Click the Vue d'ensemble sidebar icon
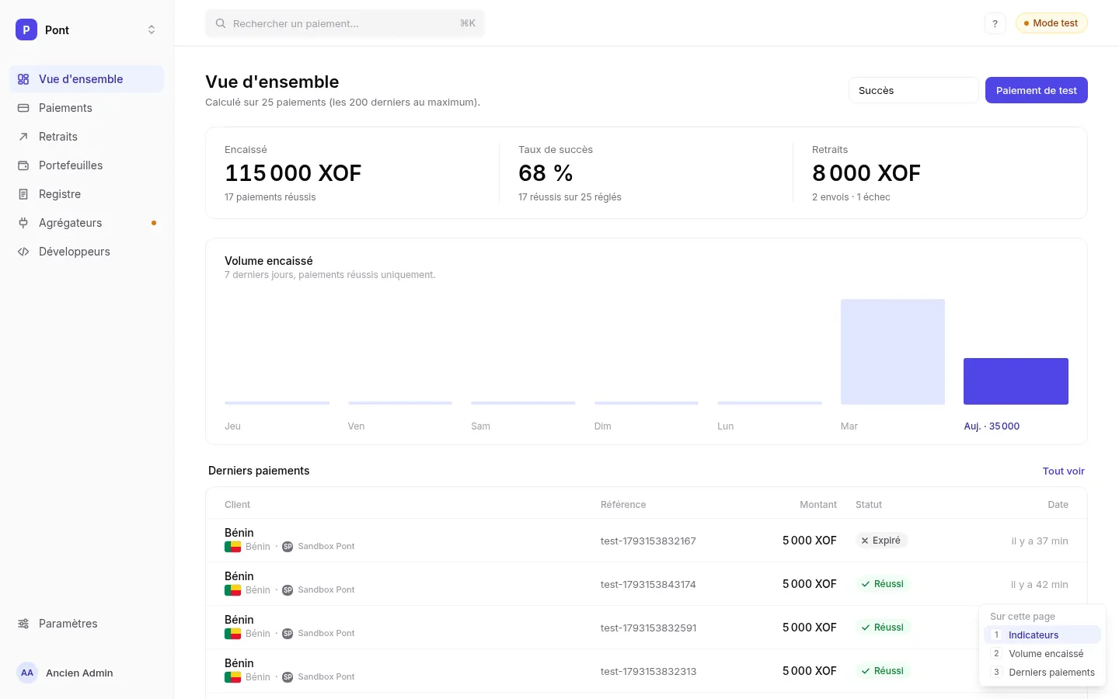The height and width of the screenshot is (699, 1119). click(23, 79)
